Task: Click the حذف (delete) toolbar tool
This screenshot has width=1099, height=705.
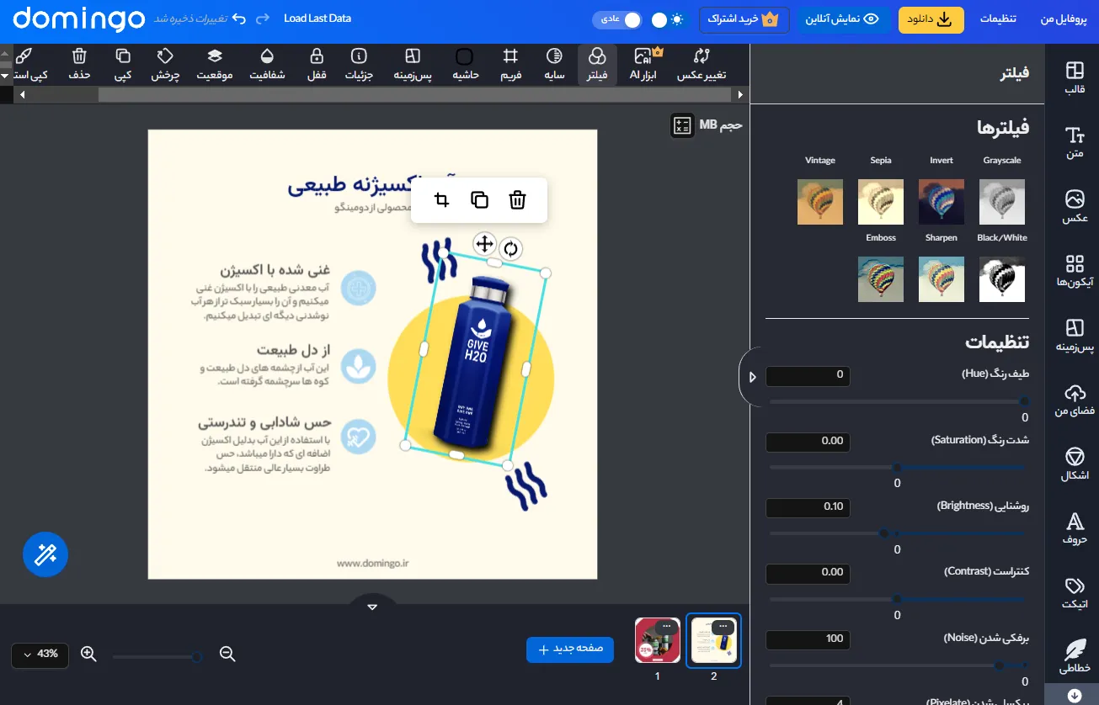Action: (x=79, y=65)
